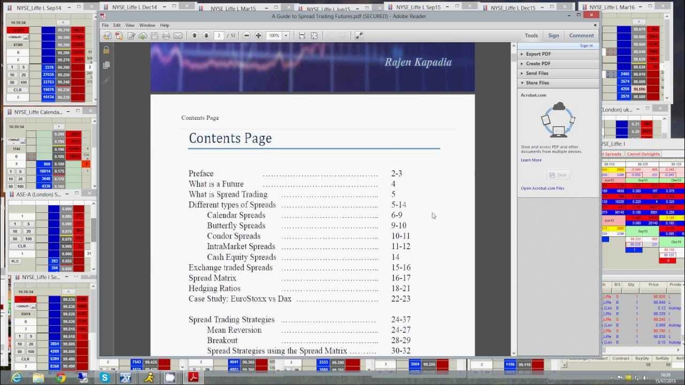Print the document using the printer icon
Image resolution: width=685 pixels, height=385 pixels.
click(x=166, y=36)
